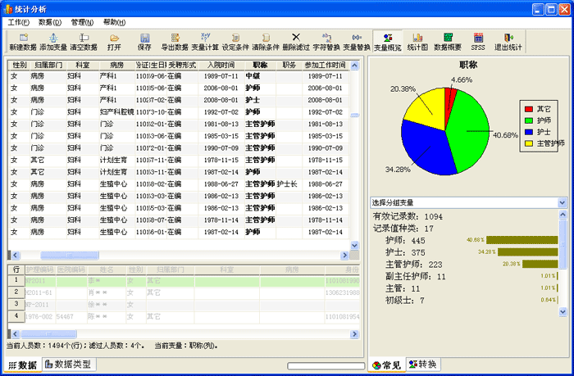The image size is (574, 376).
Task: Click the 受聘形式 column header
Action: [182, 65]
